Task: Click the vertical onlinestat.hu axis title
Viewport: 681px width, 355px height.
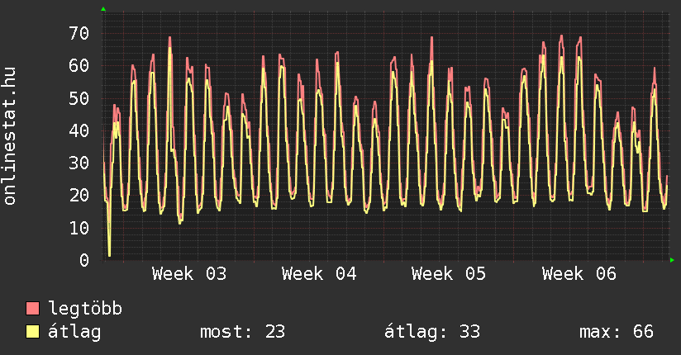Action: 11,136
